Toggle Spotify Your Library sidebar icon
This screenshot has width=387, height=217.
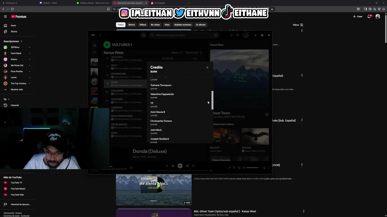tap(94, 45)
